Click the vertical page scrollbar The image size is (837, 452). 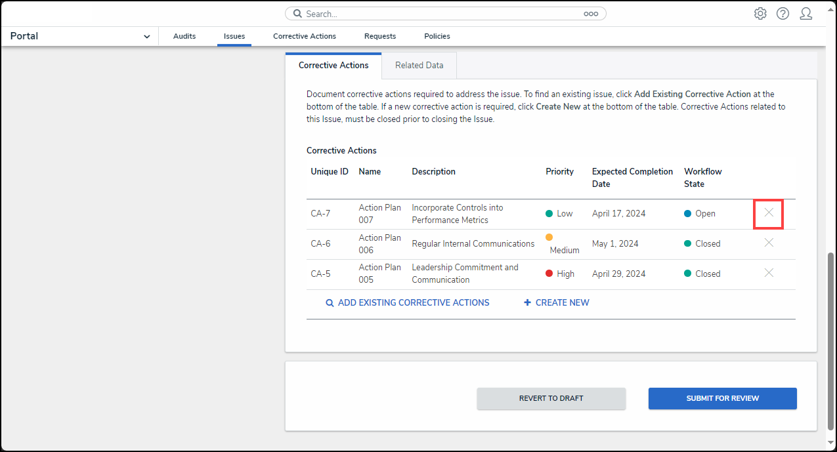[x=830, y=341]
